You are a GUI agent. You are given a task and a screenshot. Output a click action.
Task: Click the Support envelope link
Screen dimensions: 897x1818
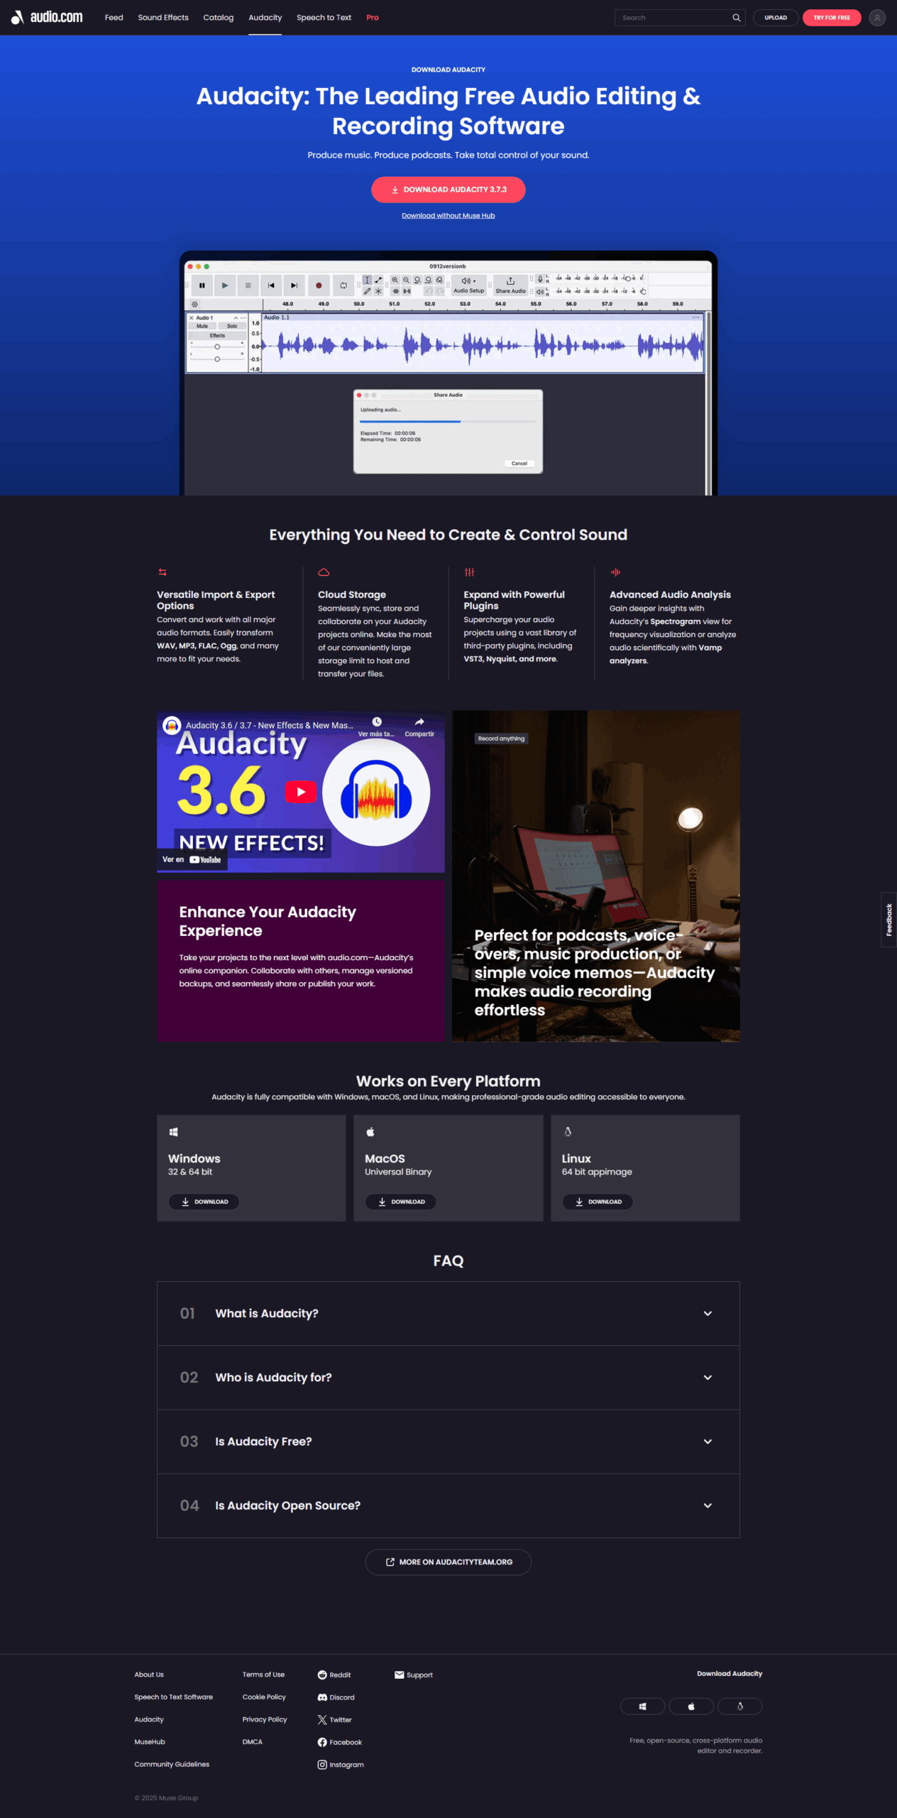pos(414,1675)
